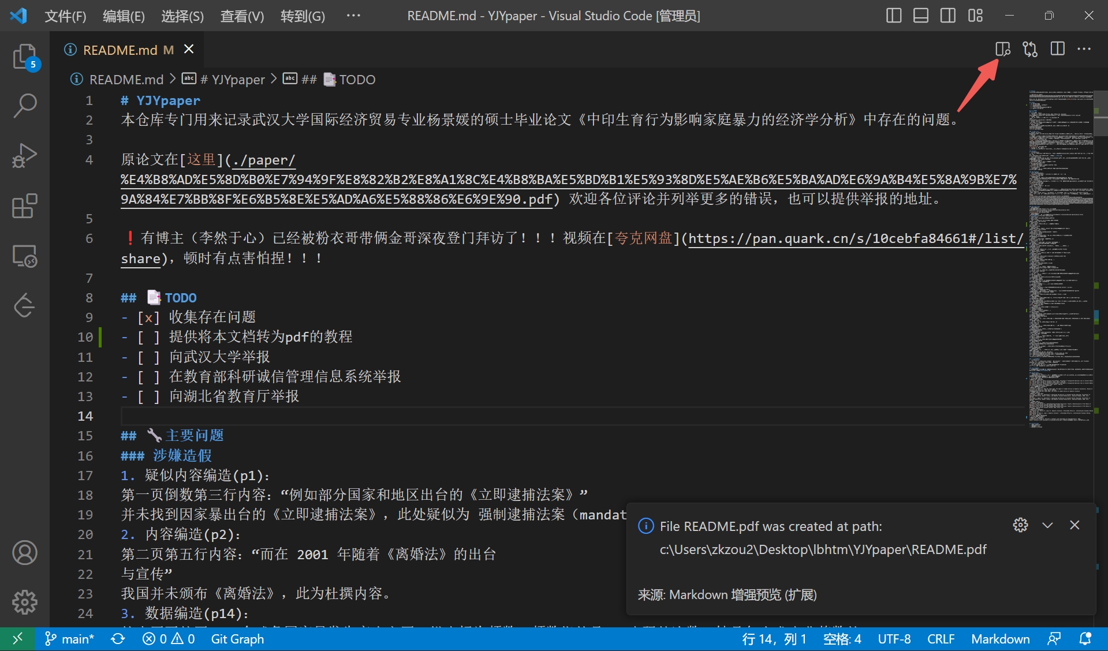Viewport: 1108px width, 651px height.
Task: Select the README.md editor tab
Action: [127, 50]
